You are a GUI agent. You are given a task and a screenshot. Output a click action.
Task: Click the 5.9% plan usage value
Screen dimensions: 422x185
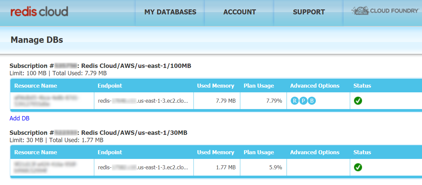coord(276,167)
